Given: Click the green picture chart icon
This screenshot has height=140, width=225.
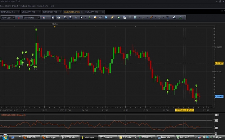Looking at the screenshot, I should click(119, 18).
